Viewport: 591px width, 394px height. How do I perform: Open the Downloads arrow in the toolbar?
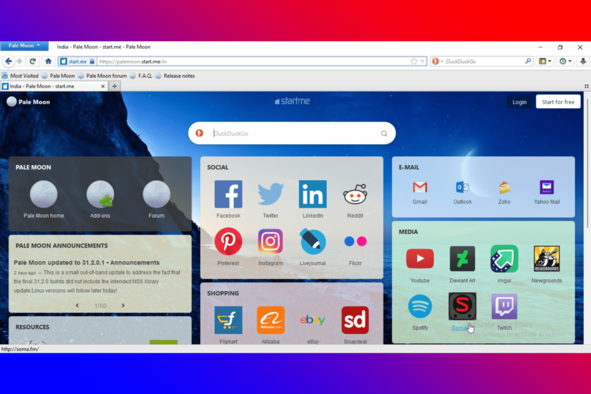coord(583,61)
